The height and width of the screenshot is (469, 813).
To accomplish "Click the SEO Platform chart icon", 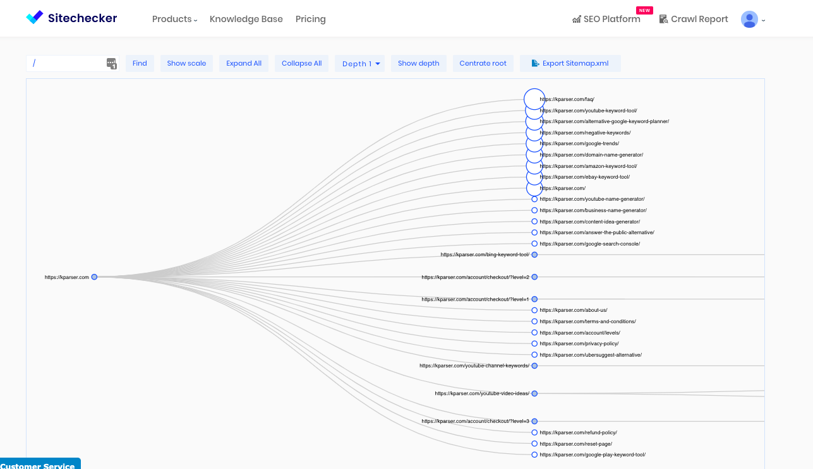I will pos(576,20).
